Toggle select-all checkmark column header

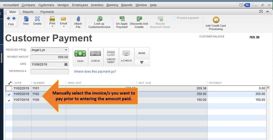tap(10, 83)
